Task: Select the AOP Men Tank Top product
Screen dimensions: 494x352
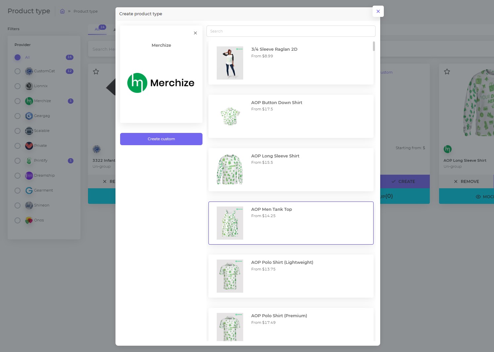Action: coord(291,223)
